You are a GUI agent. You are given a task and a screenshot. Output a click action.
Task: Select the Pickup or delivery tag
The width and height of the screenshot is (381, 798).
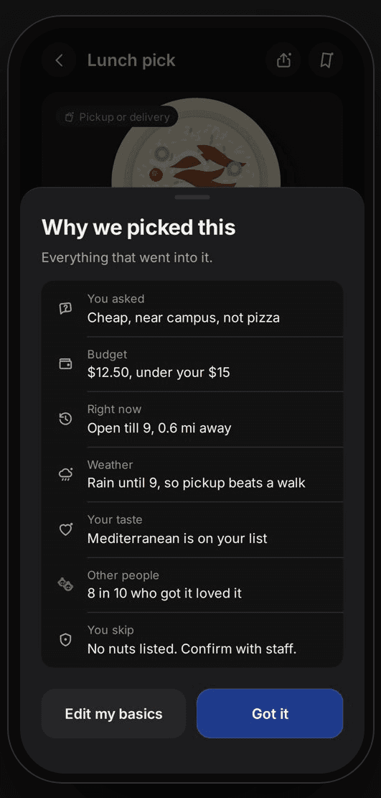(118, 117)
